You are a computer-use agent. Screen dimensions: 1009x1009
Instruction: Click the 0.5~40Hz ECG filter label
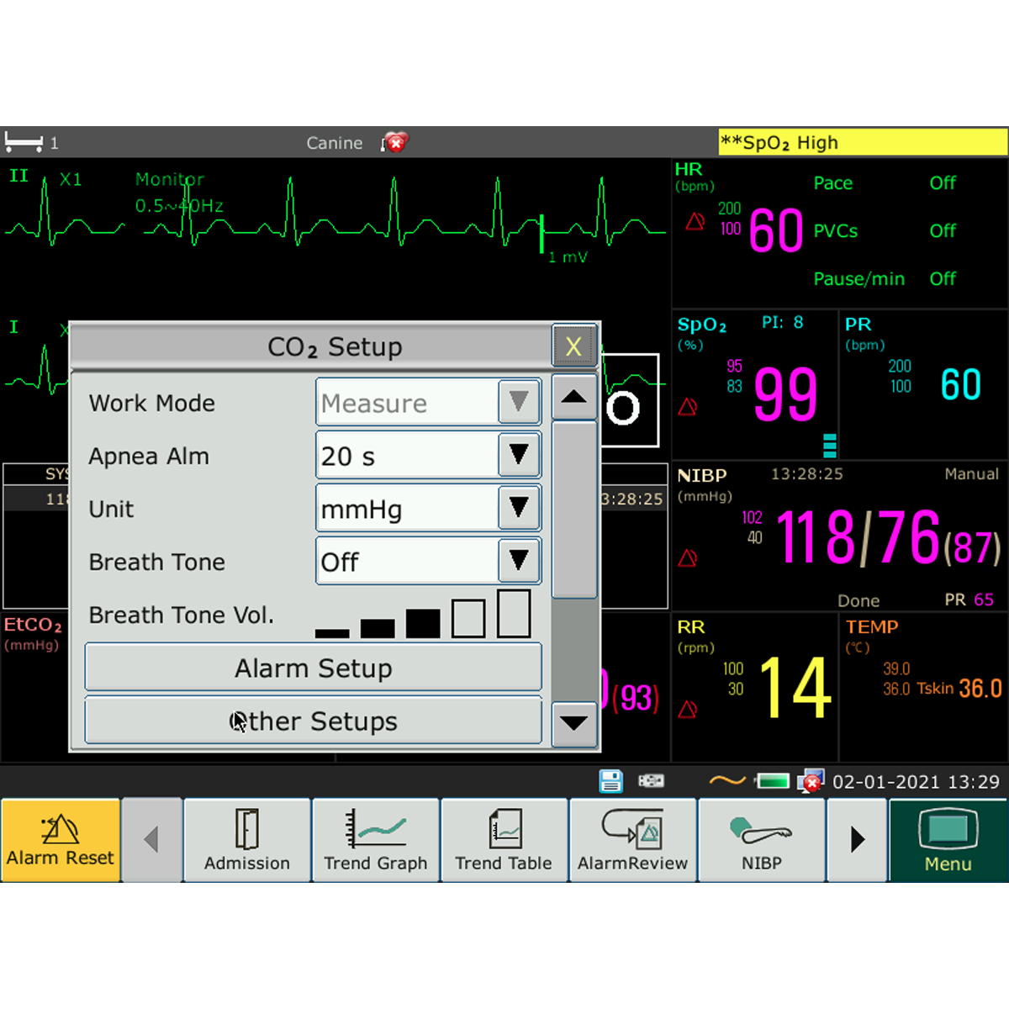tap(179, 206)
